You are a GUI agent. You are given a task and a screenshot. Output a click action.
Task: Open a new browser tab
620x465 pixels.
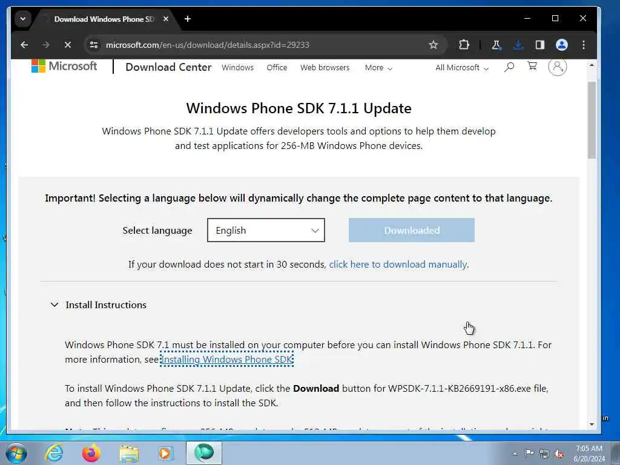pos(188,19)
